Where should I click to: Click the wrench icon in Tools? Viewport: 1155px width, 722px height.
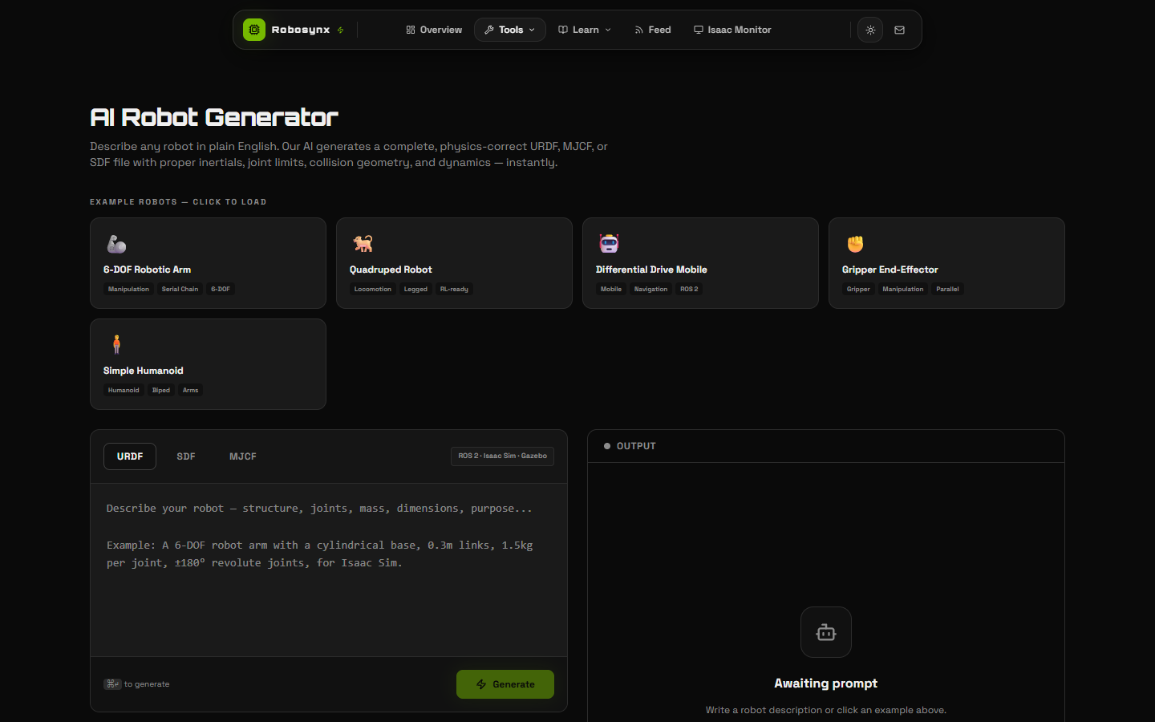pos(489,30)
